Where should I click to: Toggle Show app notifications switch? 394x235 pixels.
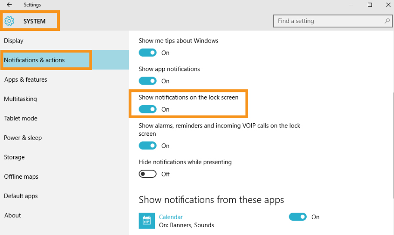[148, 81]
